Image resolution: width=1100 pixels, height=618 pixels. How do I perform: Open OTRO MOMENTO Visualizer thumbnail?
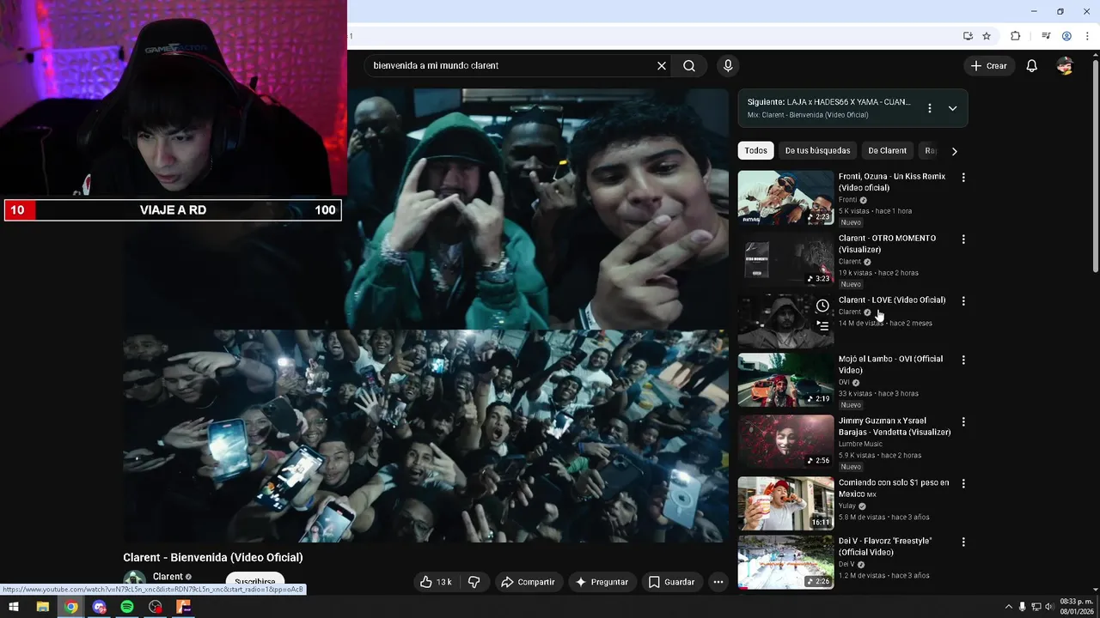pos(785,259)
